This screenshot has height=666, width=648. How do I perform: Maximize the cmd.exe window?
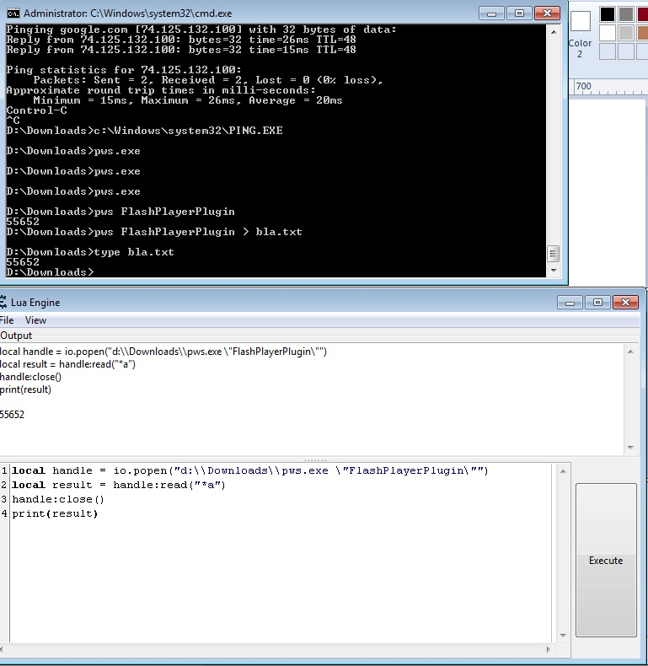(518, 13)
